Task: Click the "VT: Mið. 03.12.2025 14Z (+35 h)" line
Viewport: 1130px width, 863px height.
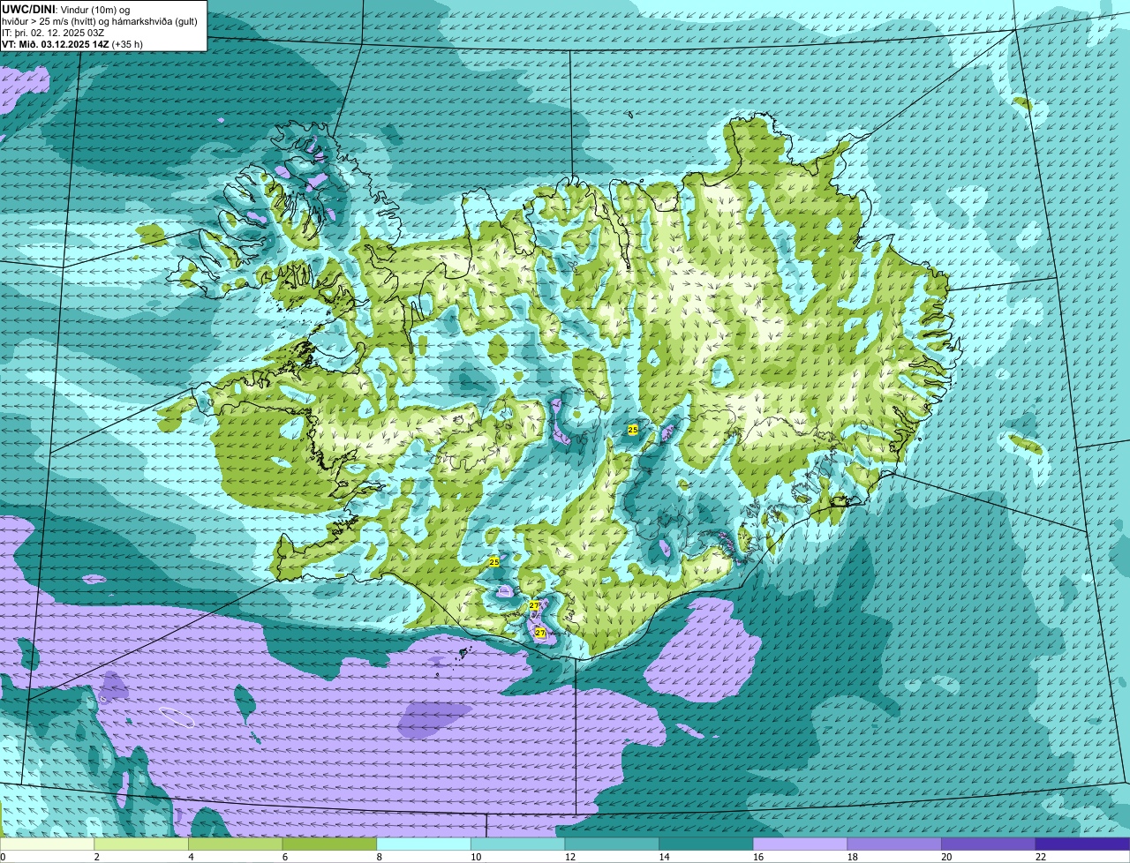Action: (72, 43)
